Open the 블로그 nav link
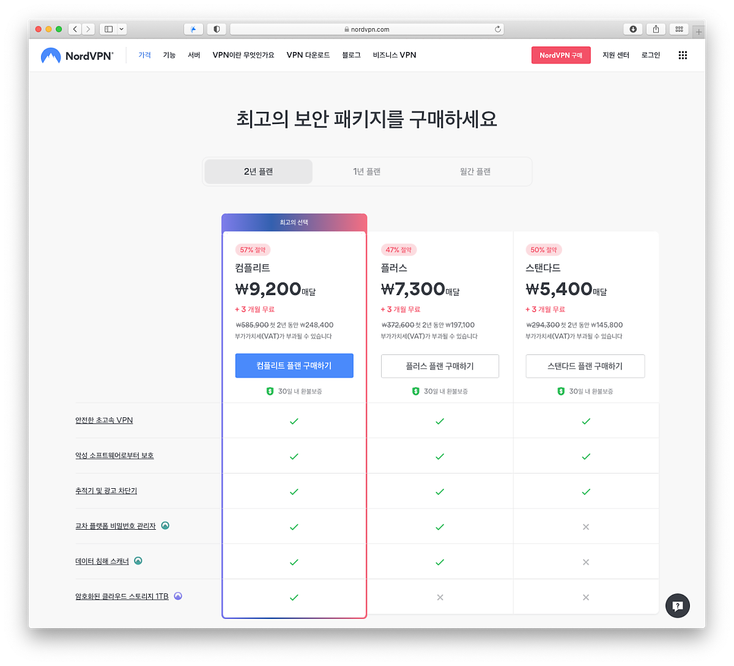The width and height of the screenshot is (734, 666). click(351, 55)
